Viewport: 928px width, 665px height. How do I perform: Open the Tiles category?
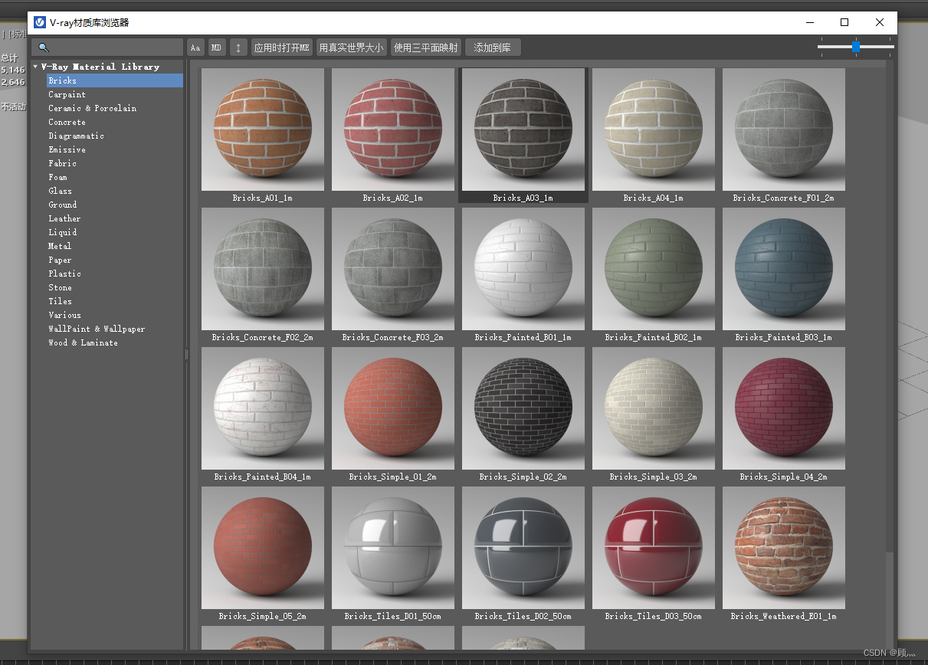click(60, 301)
